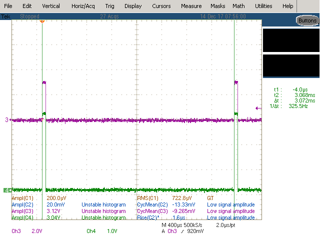Click the orange trigger position marker

(x=42, y=21)
